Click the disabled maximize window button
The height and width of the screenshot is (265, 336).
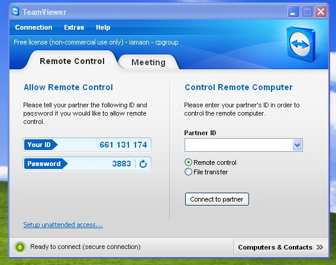(307, 12)
